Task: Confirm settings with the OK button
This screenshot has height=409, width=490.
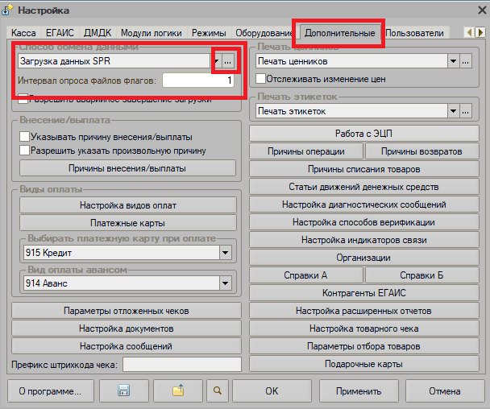Action: (x=272, y=391)
